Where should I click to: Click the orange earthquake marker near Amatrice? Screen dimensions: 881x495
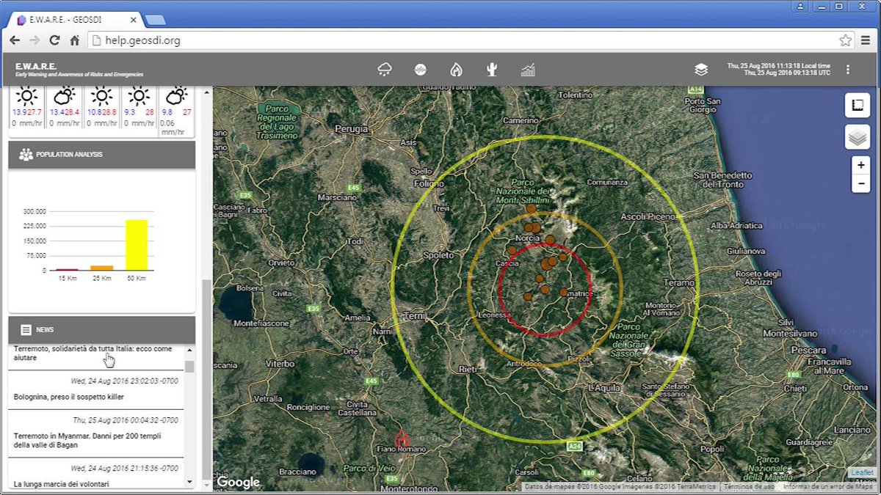563,292
